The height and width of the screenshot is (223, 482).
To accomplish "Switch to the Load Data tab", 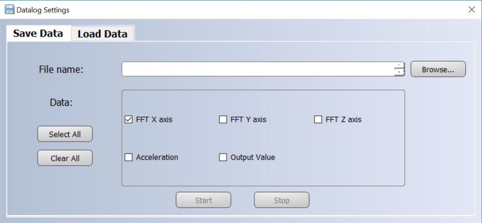I will (102, 33).
